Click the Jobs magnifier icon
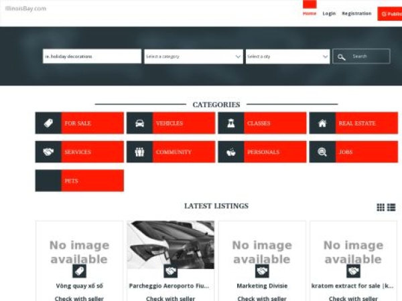Screen dimensions: 402x301 [322, 152]
